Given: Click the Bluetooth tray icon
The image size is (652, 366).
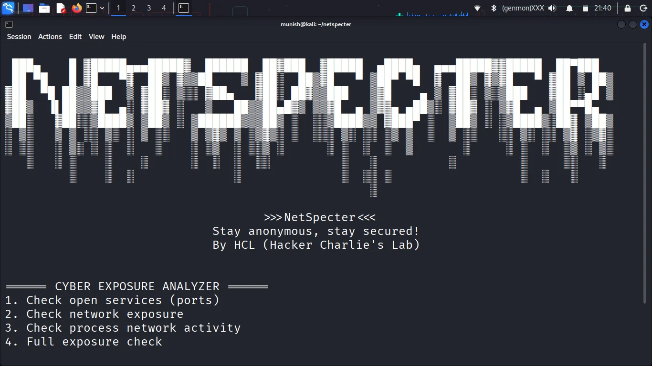Looking at the screenshot, I should click(494, 8).
